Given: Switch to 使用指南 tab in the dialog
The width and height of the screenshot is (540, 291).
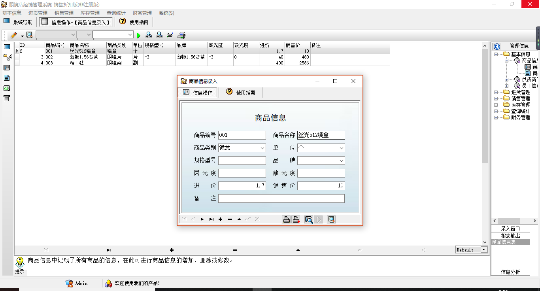Looking at the screenshot, I should [x=241, y=93].
